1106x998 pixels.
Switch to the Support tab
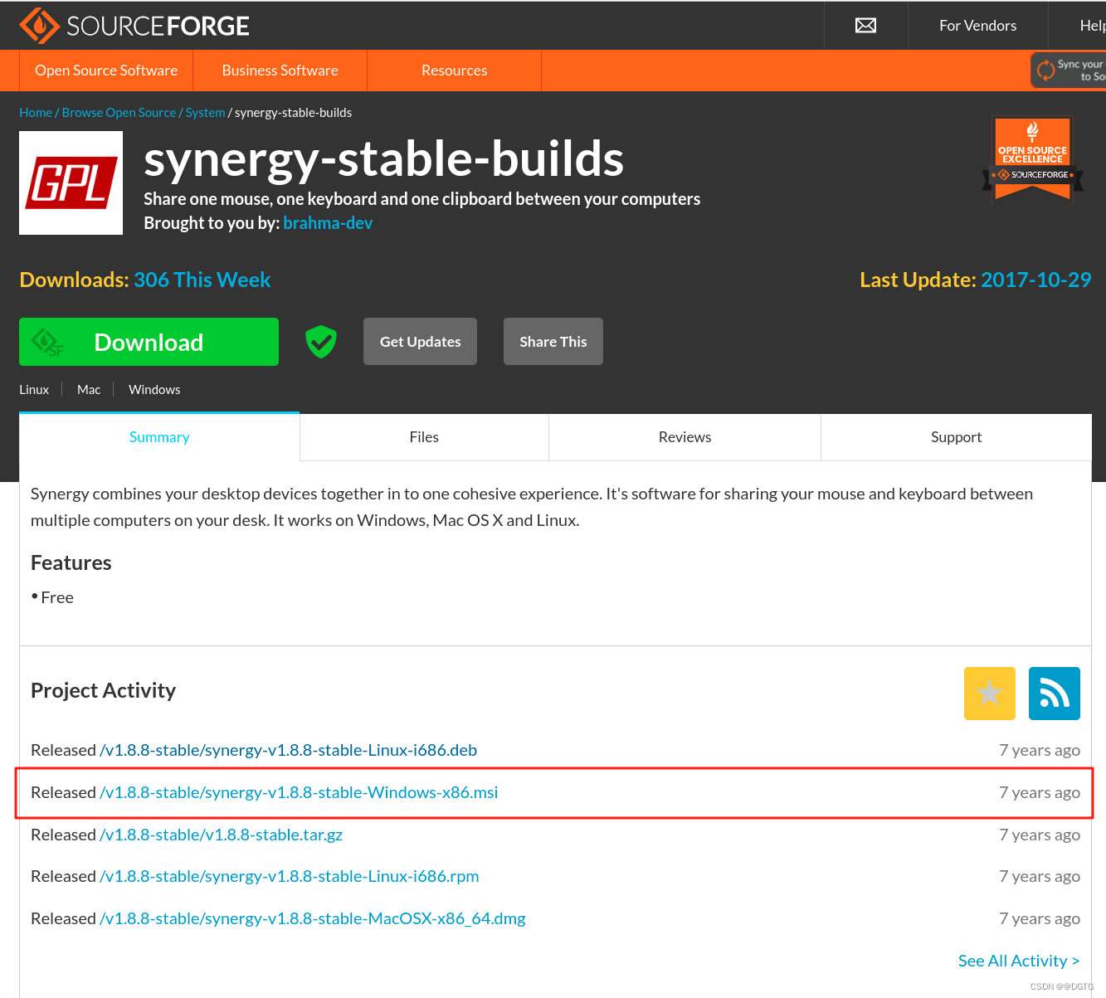[956, 437]
